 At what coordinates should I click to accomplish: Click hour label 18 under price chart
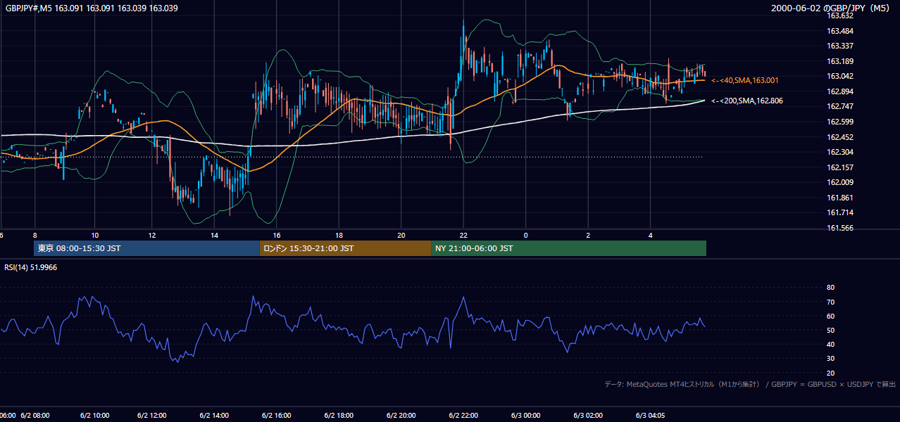point(339,235)
